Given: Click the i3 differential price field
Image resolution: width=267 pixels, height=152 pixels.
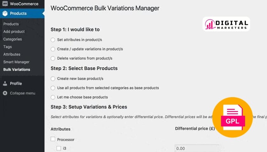Looking at the screenshot, I should coord(197,148).
